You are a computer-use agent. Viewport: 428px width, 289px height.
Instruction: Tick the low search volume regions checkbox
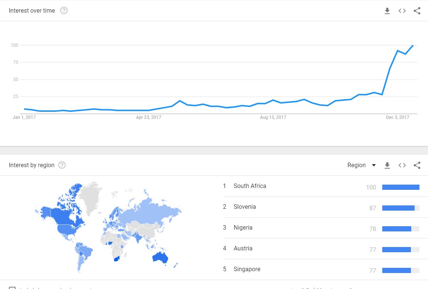coord(12,288)
